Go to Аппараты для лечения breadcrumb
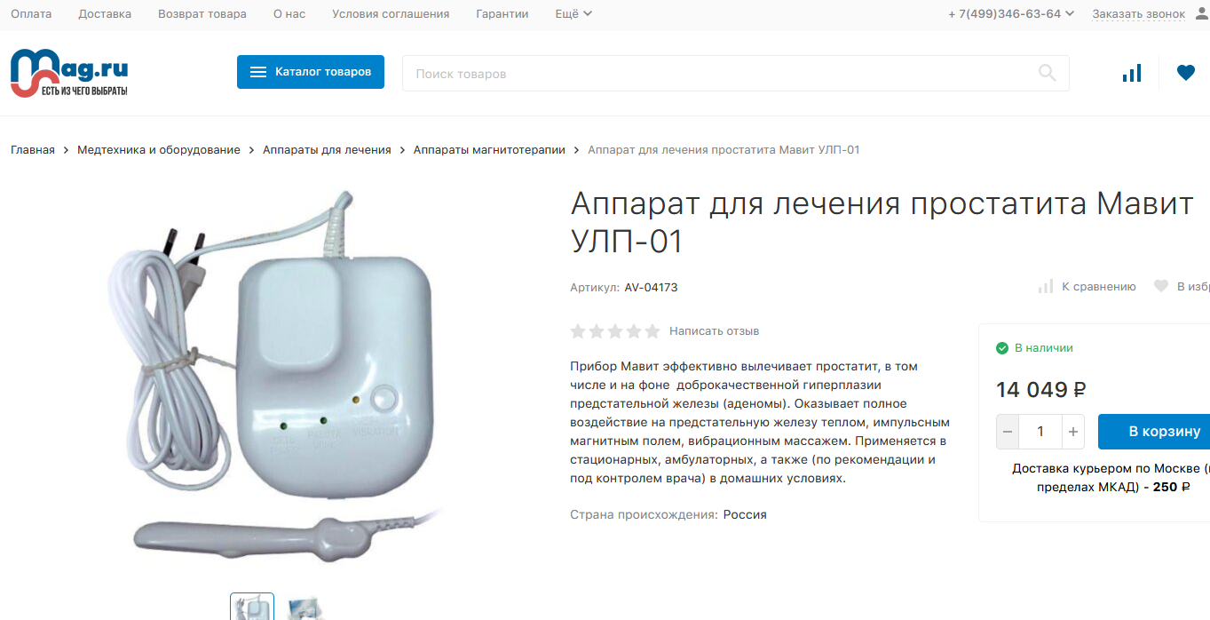Image resolution: width=1210 pixels, height=620 pixels. coord(327,150)
